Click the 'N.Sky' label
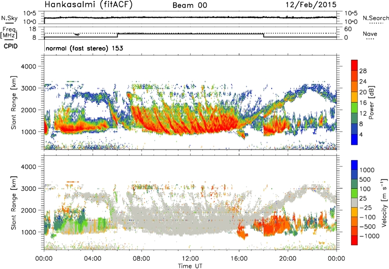 [x=9, y=18]
